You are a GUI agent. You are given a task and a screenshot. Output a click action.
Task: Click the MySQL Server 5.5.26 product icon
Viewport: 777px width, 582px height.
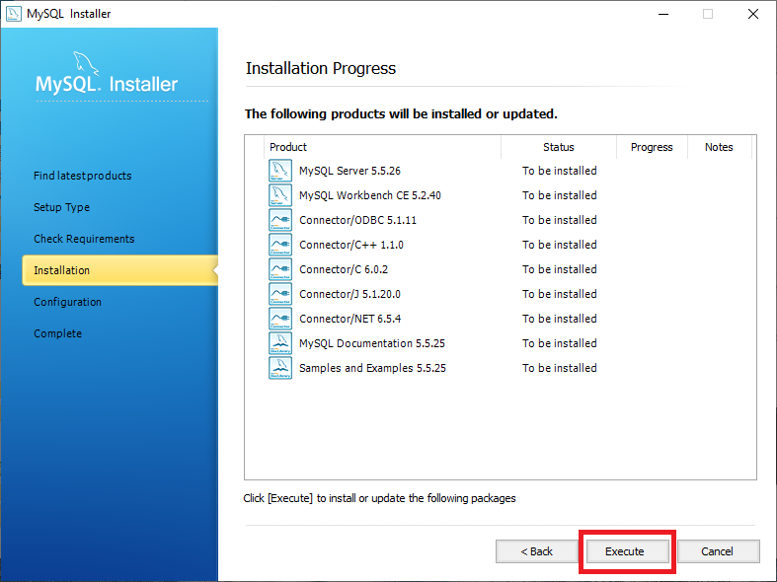tap(280, 171)
